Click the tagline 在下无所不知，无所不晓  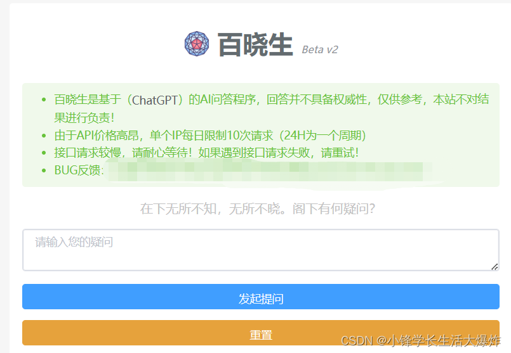tap(258, 209)
